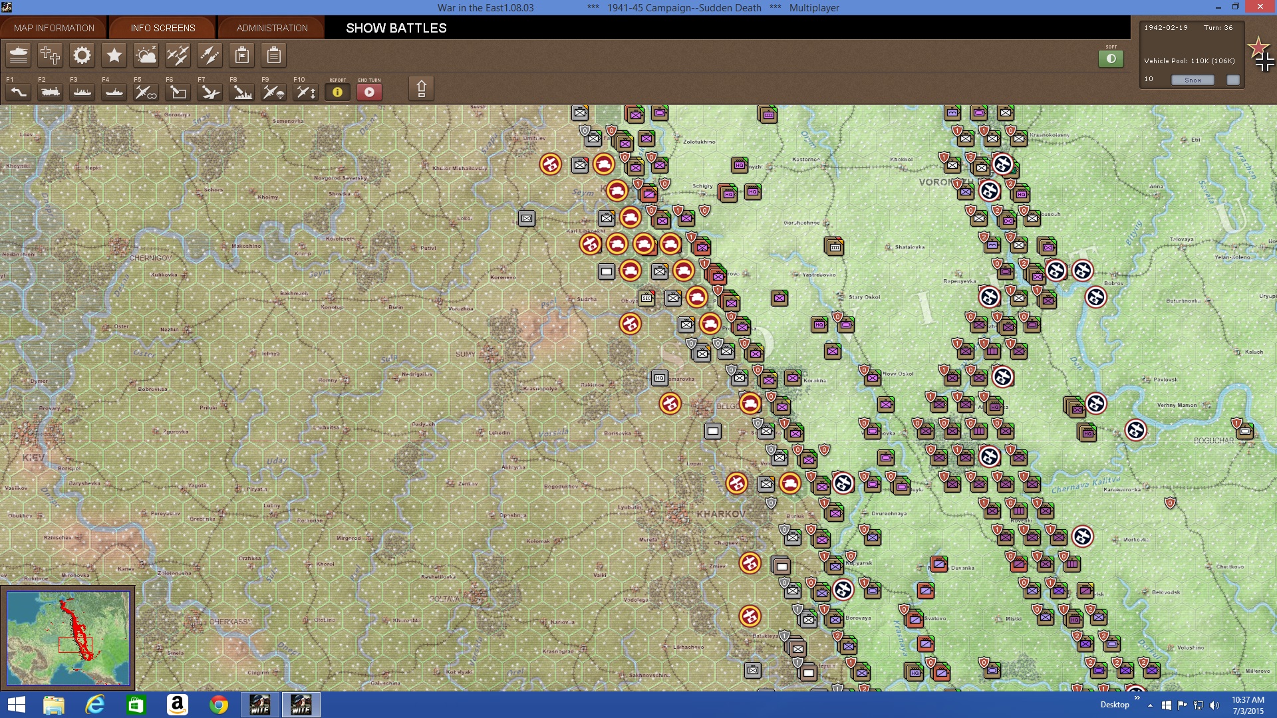Viewport: 1277px width, 718px height.
Task: Click the star icon in toolbar
Action: [114, 55]
